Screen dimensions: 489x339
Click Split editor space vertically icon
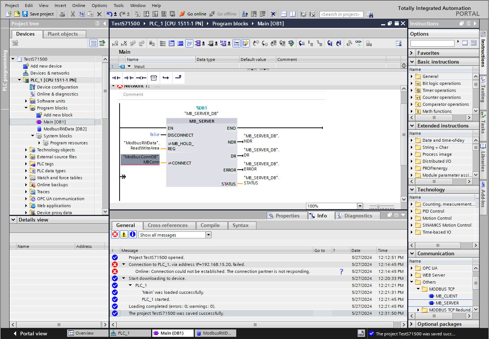pyautogui.click(x=292, y=14)
